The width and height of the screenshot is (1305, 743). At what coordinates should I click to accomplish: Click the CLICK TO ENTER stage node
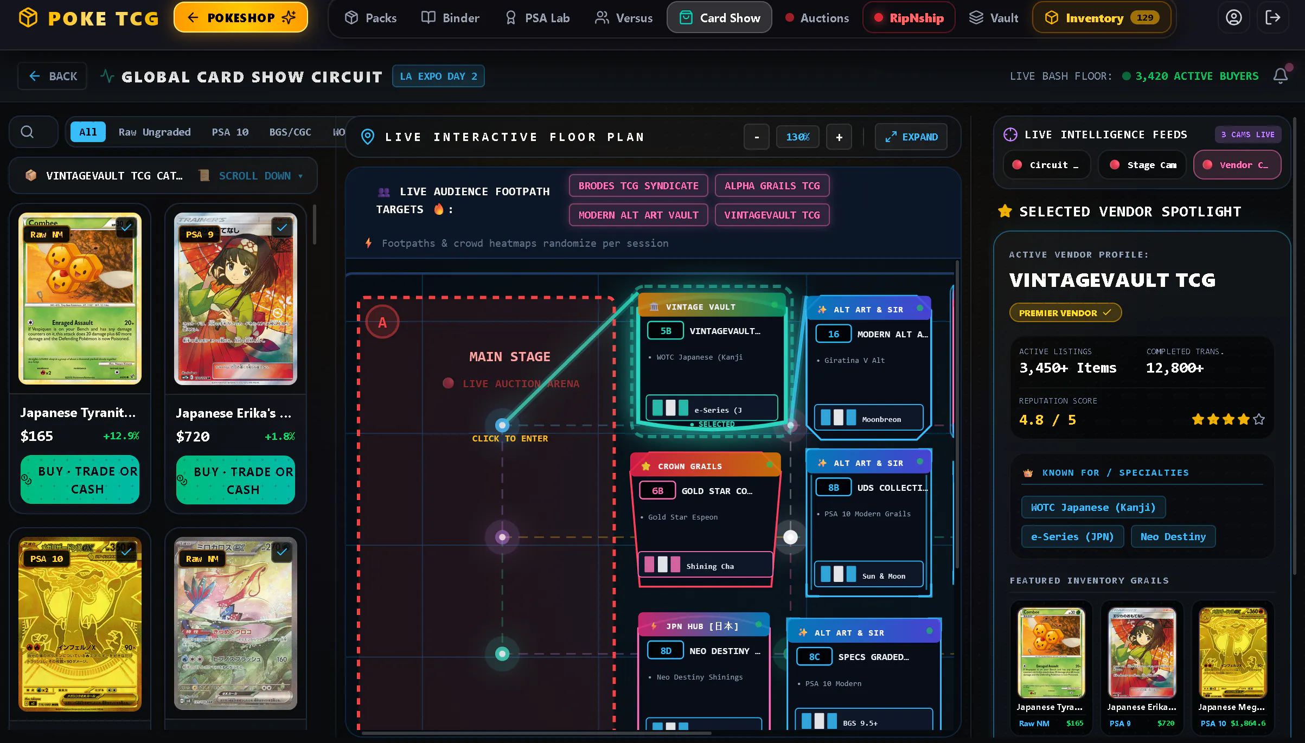pos(503,425)
